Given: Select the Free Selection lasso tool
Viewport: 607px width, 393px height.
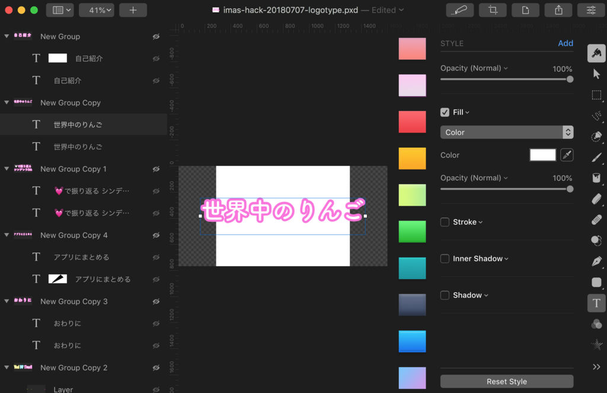Looking at the screenshot, I should (x=596, y=116).
